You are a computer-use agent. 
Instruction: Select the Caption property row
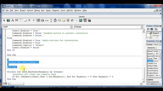click(153, 61)
